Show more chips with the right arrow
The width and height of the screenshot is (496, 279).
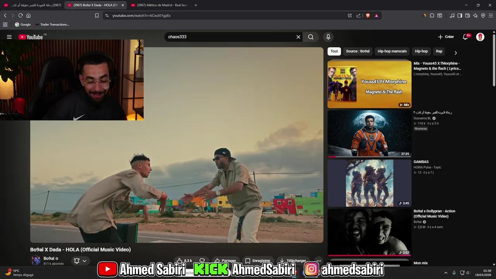pos(456,53)
